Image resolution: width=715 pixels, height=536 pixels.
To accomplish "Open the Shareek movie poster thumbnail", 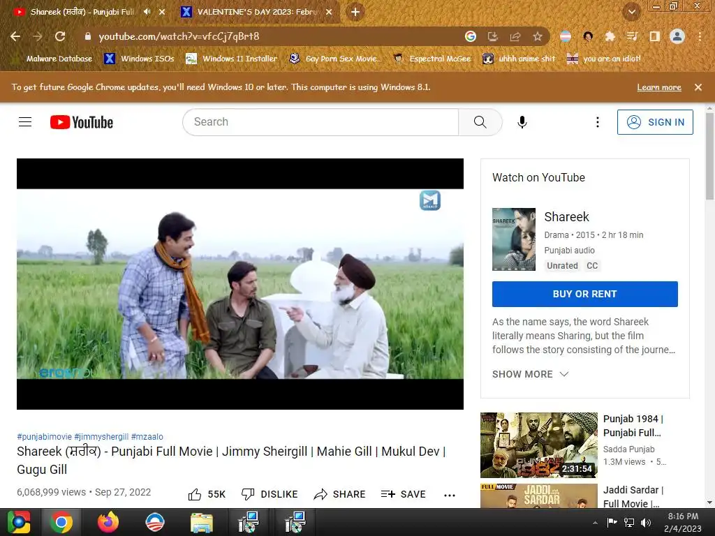I will [514, 239].
